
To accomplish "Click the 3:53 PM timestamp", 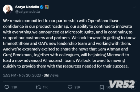I will tap(10, 75).
